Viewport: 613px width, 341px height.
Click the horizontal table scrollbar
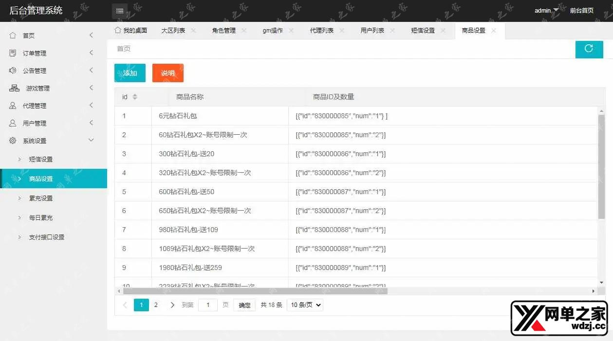pyautogui.click(x=255, y=291)
